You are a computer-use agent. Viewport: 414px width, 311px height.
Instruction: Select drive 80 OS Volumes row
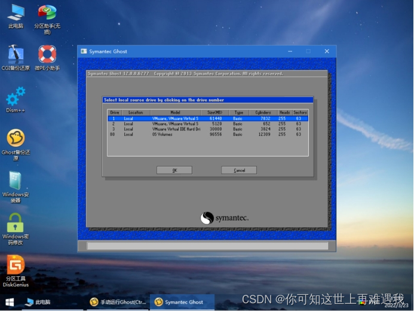[x=208, y=134]
